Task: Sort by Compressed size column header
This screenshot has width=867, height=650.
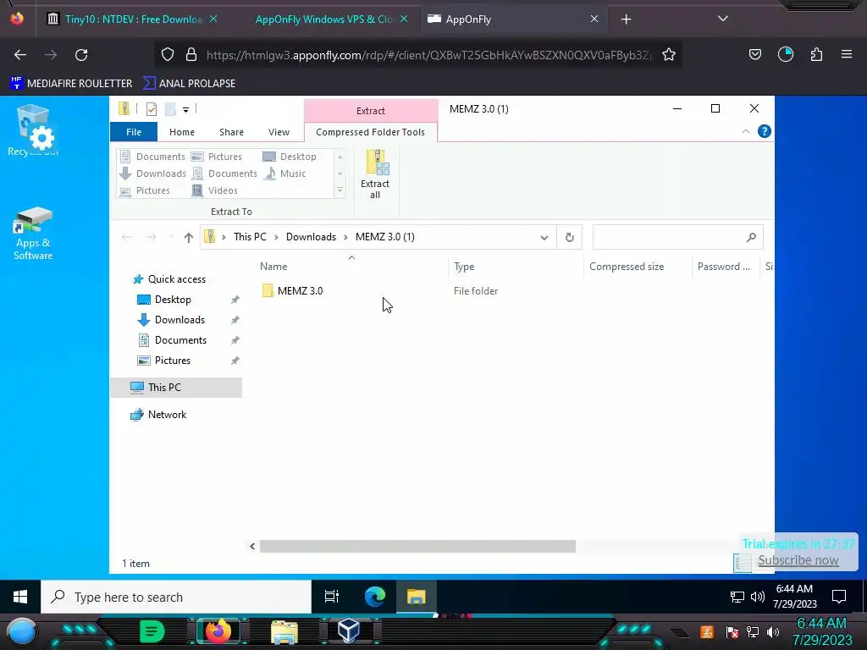Action: click(x=627, y=267)
